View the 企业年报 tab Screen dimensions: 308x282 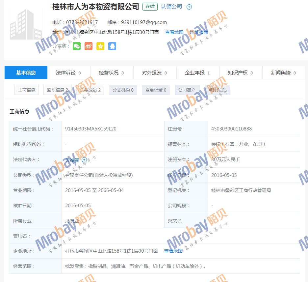(197, 73)
